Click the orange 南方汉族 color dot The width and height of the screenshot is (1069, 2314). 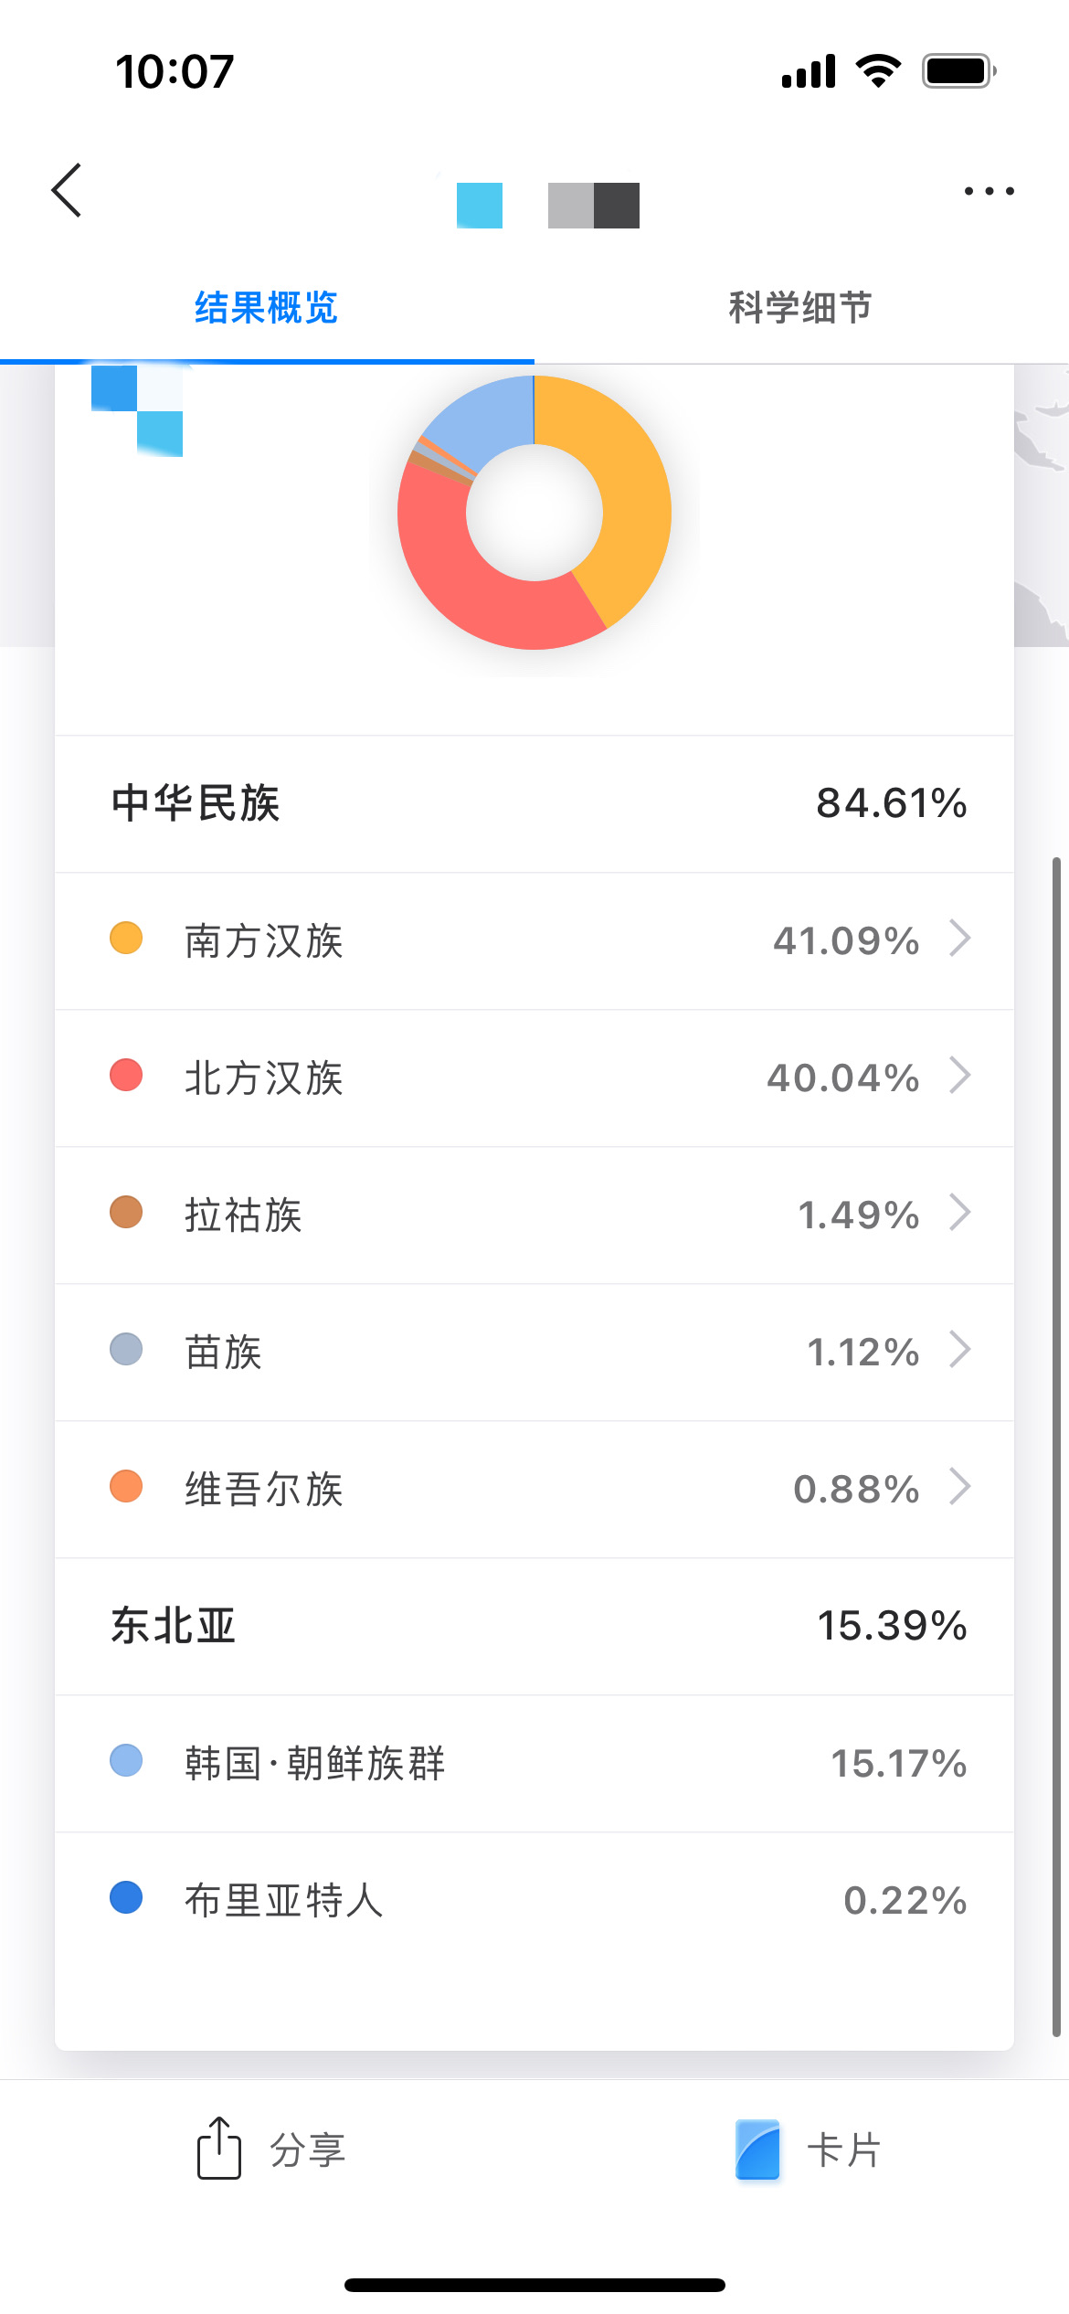point(126,939)
